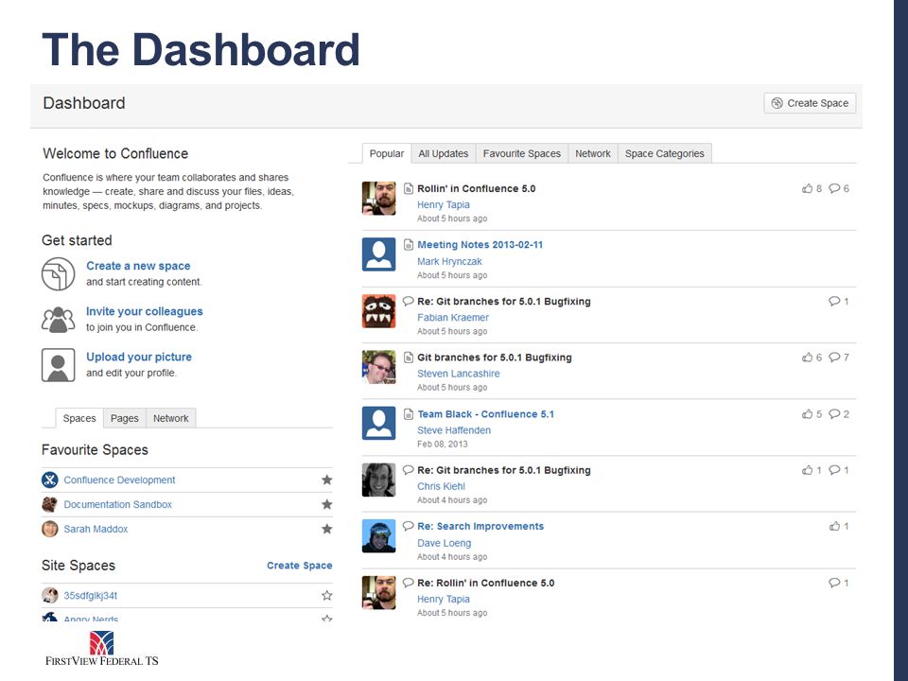
Task: Open the Network tab next to Pages
Action: point(171,418)
